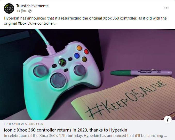Click the controller's D-pad
The image size is (175, 140).
[58, 80]
